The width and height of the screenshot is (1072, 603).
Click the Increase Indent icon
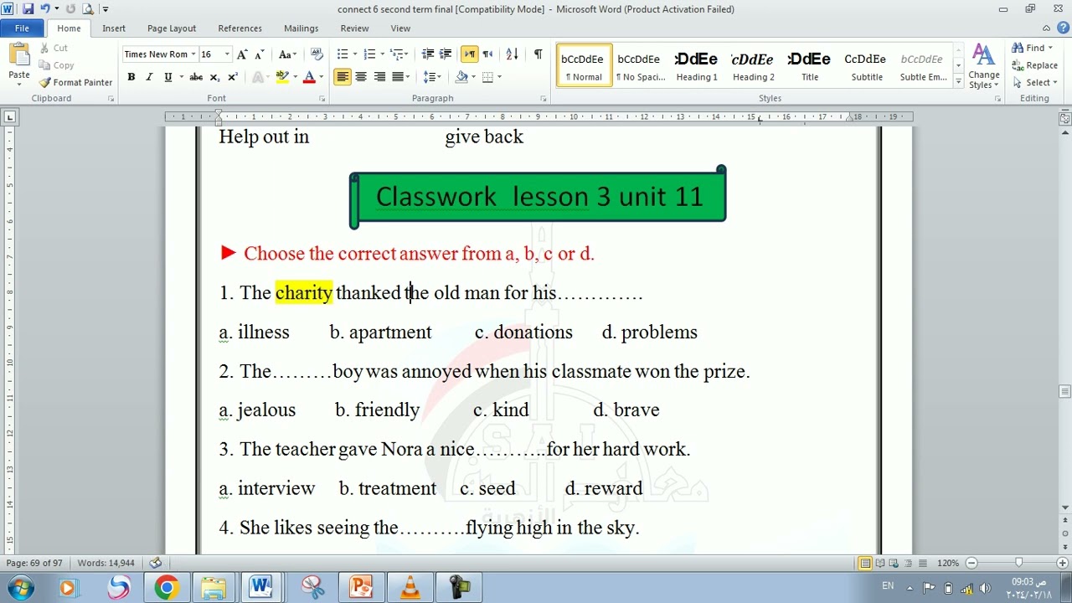[x=446, y=54]
